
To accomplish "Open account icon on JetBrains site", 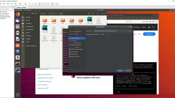I will 149,27.
